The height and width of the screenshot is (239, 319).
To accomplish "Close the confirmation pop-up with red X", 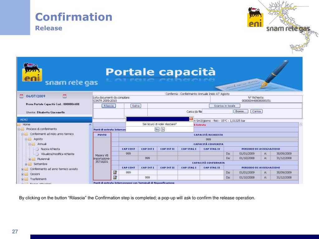I will (x=191, y=119).
